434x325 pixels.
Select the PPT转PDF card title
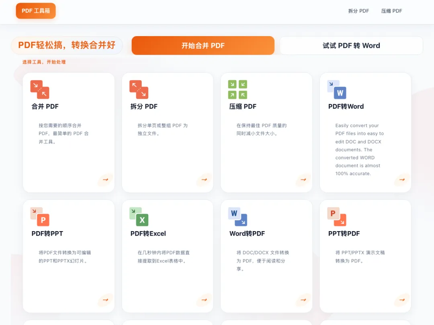[x=344, y=234]
